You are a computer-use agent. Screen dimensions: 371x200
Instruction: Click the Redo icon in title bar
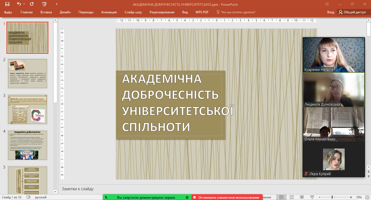click(32, 4)
